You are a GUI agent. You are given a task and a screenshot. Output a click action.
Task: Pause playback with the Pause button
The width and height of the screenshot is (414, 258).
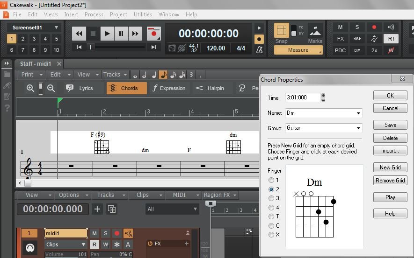tap(121, 34)
